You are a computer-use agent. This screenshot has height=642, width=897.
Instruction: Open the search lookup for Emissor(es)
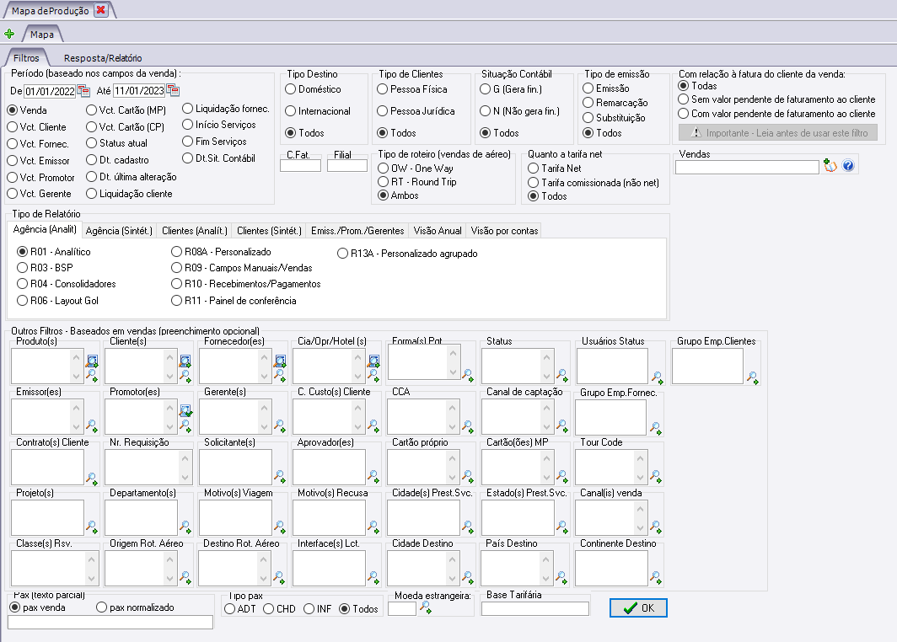92,426
